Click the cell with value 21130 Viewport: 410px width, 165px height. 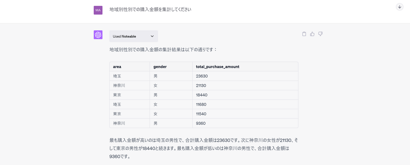pyautogui.click(x=245, y=85)
